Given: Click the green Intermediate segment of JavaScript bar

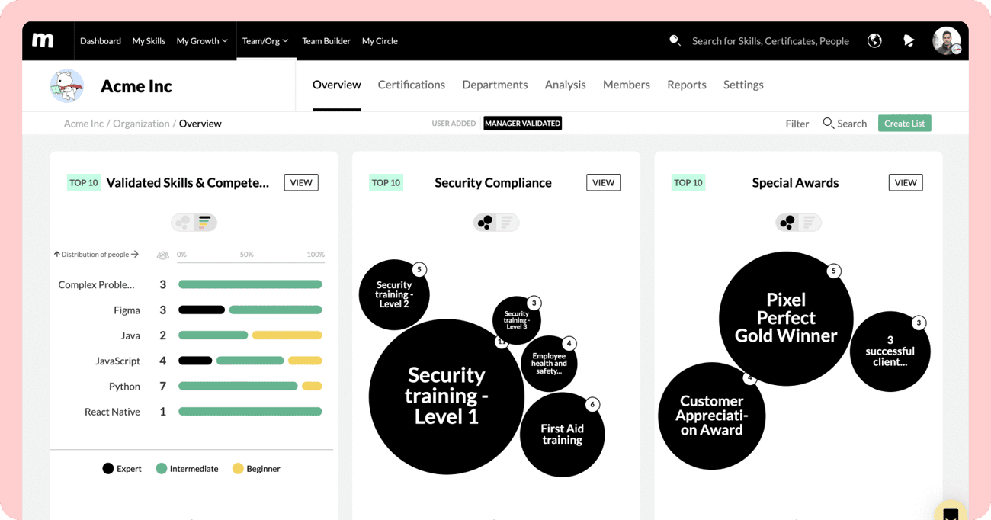Looking at the screenshot, I should (250, 361).
